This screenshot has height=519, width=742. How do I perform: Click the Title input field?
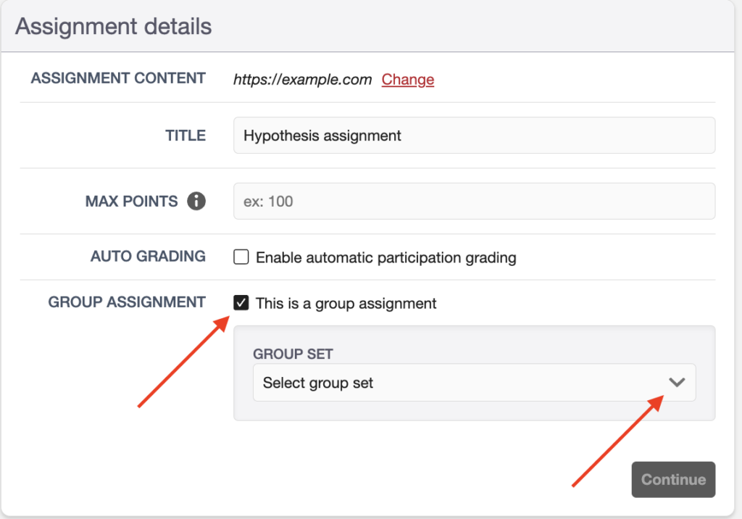point(474,136)
